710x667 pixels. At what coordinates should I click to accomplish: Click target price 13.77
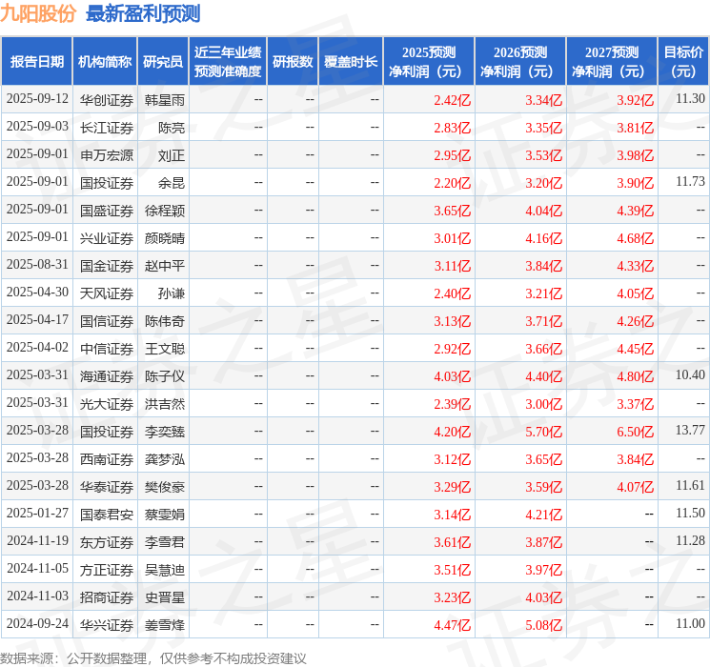click(690, 430)
